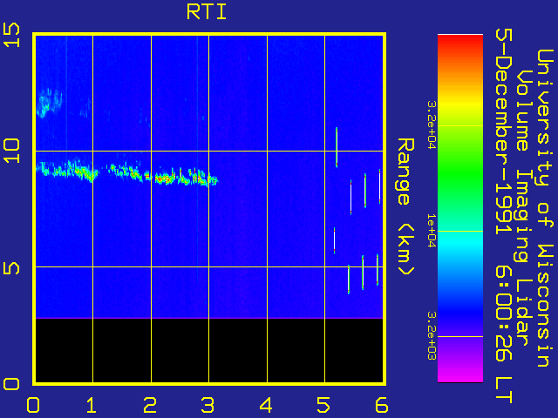Viewport: 558px width, 418px height.
Task: Click the 3.2e+04 colorbar label
Action: click(431, 125)
